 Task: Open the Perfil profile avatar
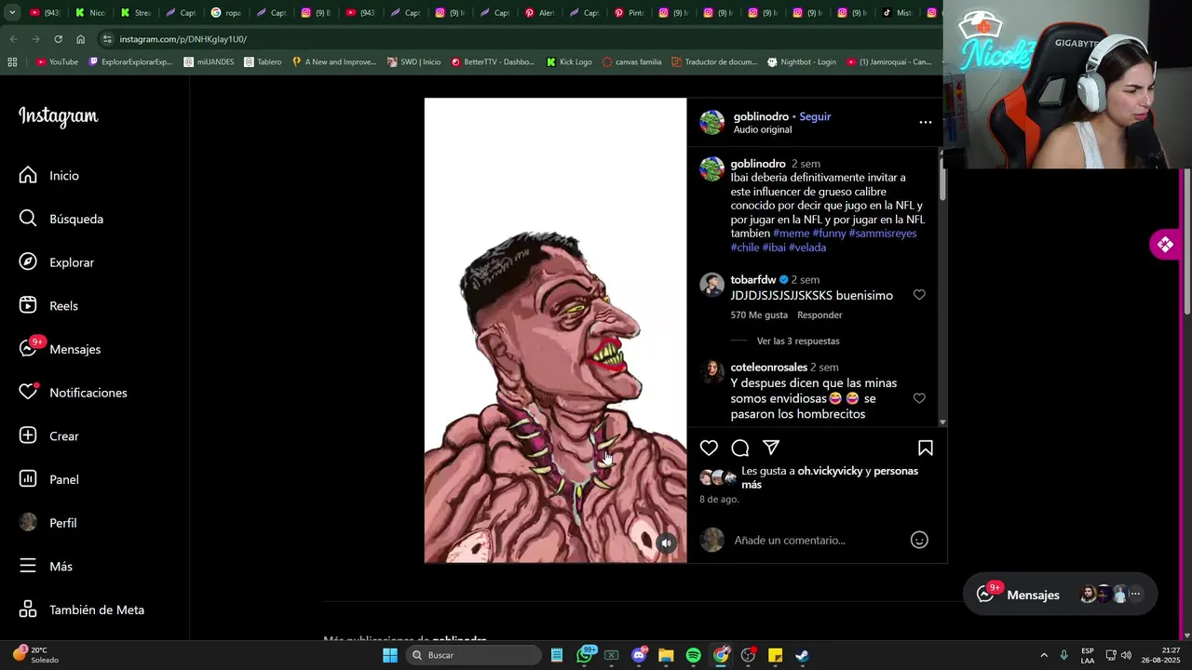coord(28,523)
